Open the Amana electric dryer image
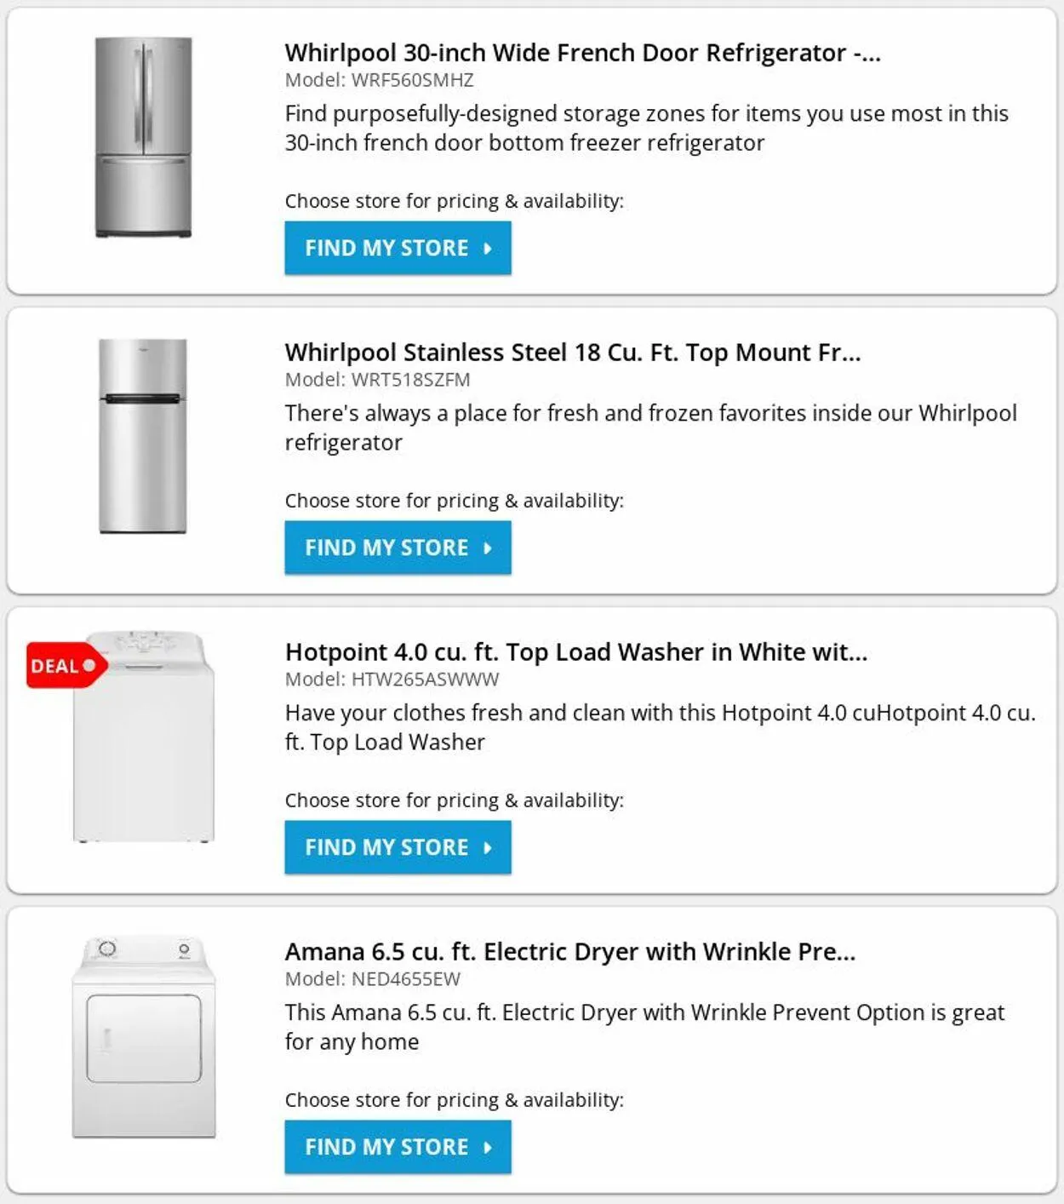 144,1037
